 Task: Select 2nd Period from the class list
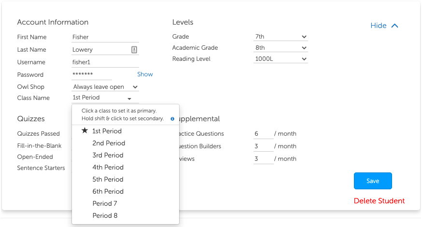pos(109,143)
